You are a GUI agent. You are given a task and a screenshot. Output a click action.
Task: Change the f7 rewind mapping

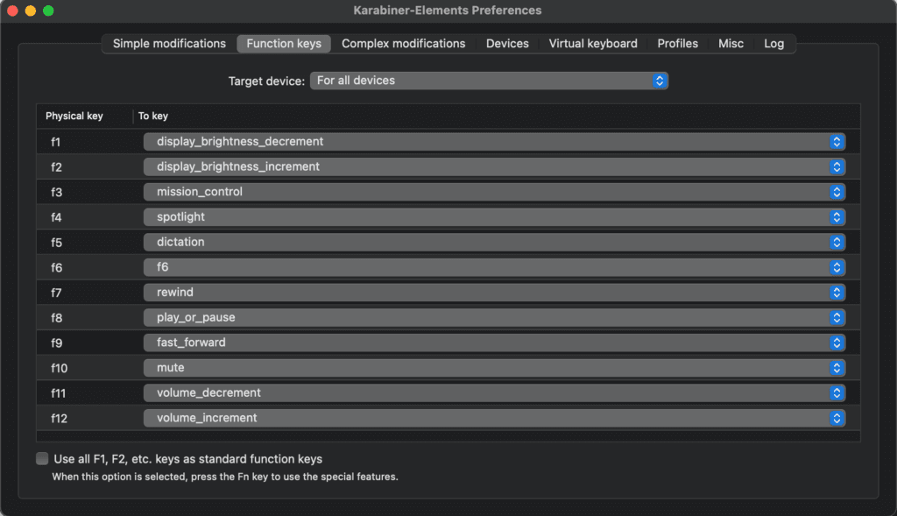[494, 293]
